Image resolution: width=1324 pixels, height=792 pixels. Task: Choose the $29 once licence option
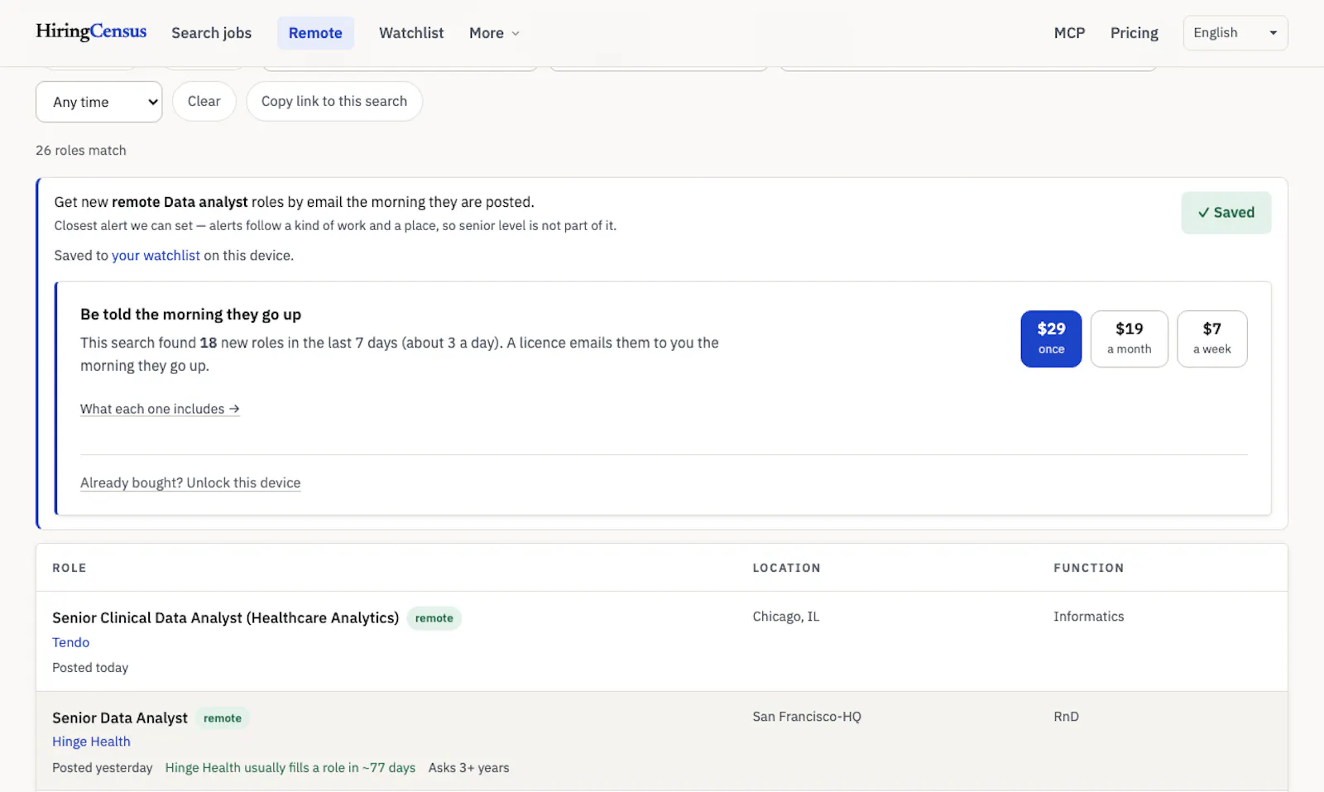tap(1051, 338)
